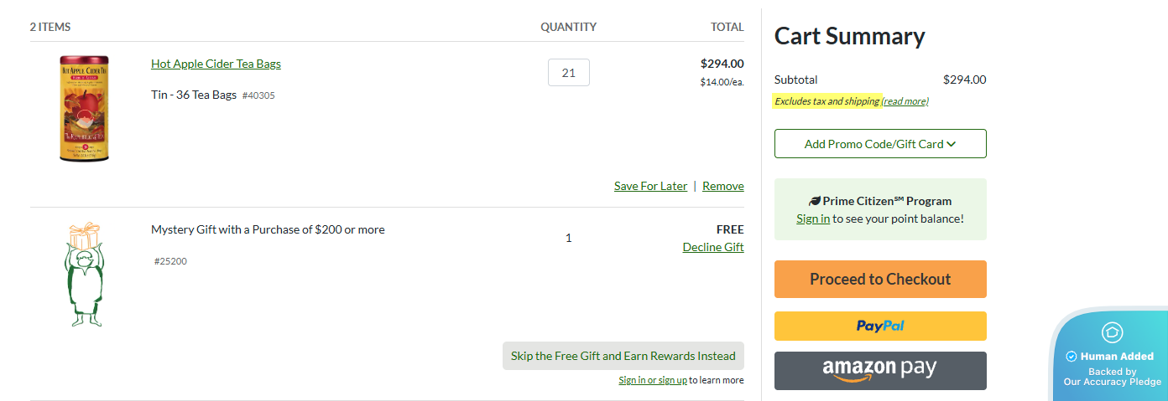Click the leaf icon beside Prime Citizen Program
The height and width of the screenshot is (401, 1168).
[814, 201]
